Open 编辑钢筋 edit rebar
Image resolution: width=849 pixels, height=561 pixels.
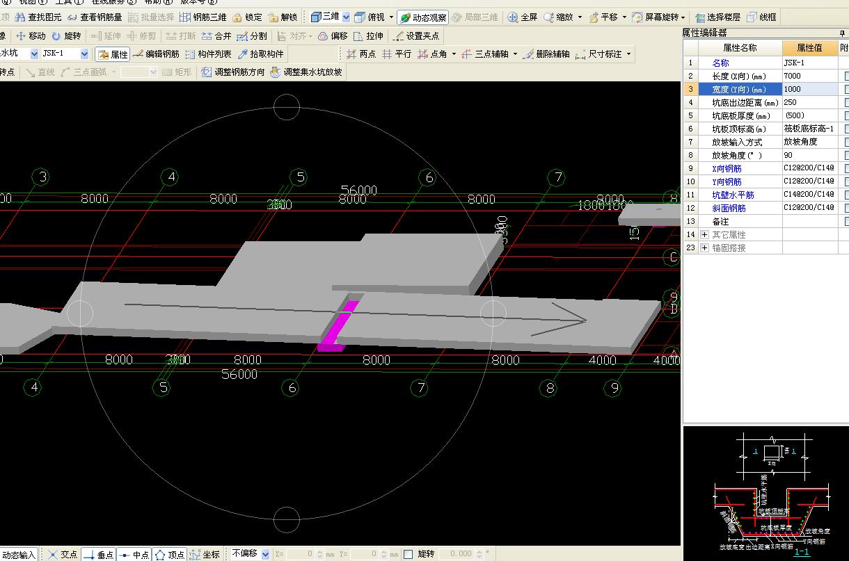157,54
